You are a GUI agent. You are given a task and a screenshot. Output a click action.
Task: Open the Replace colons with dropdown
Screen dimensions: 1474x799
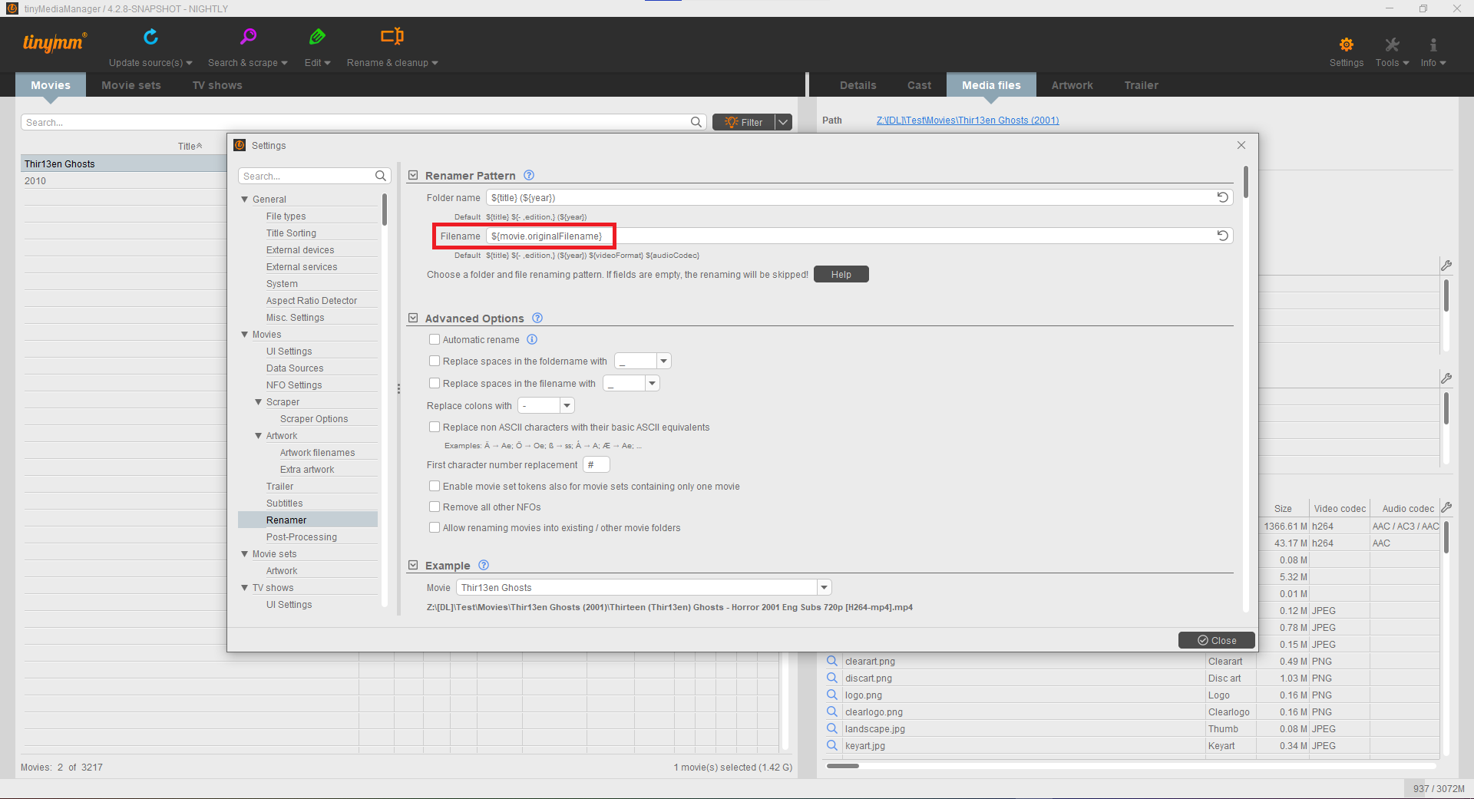tap(567, 405)
